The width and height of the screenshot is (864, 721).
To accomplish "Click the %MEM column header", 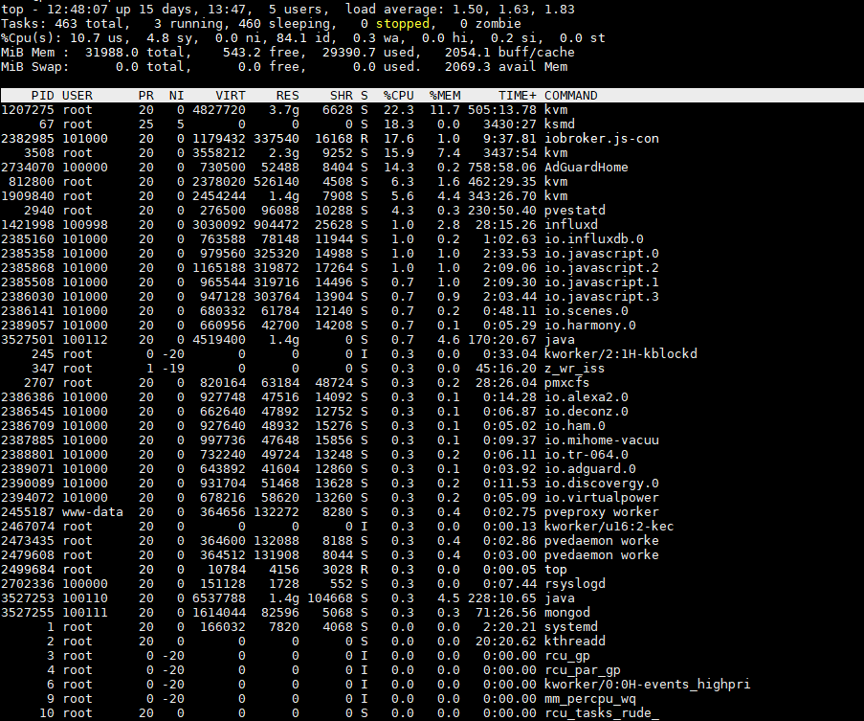I will coord(445,96).
